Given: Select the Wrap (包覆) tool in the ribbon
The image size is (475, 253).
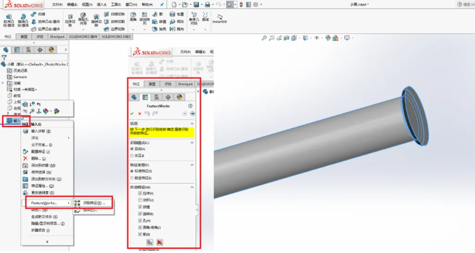Looking at the screenshot, I should 177,14.
